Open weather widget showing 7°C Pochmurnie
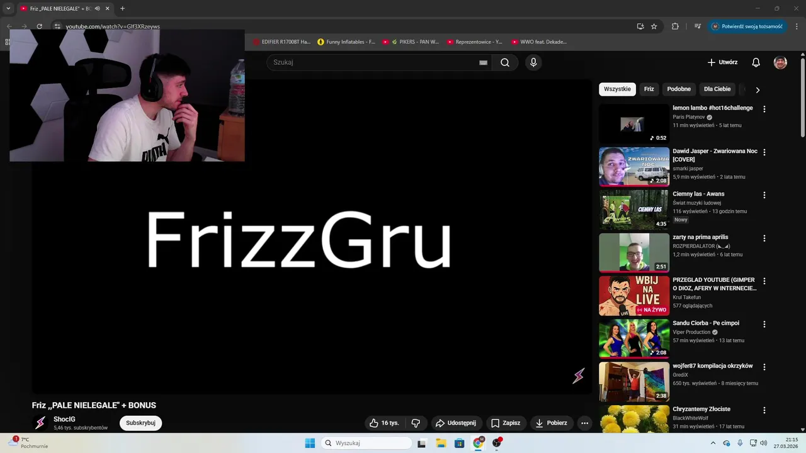This screenshot has width=806, height=453. [x=29, y=443]
